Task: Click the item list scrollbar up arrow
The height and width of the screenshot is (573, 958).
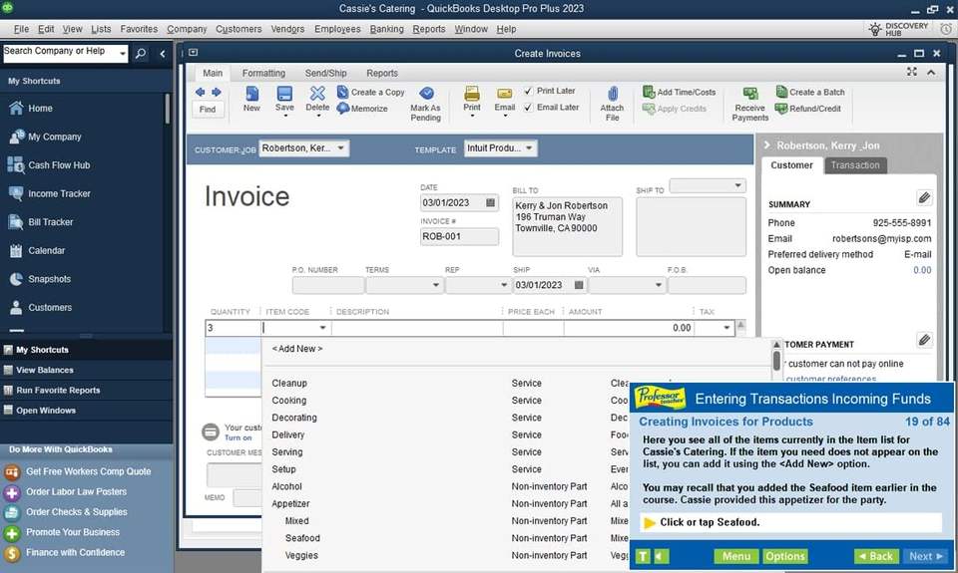Action: point(776,346)
